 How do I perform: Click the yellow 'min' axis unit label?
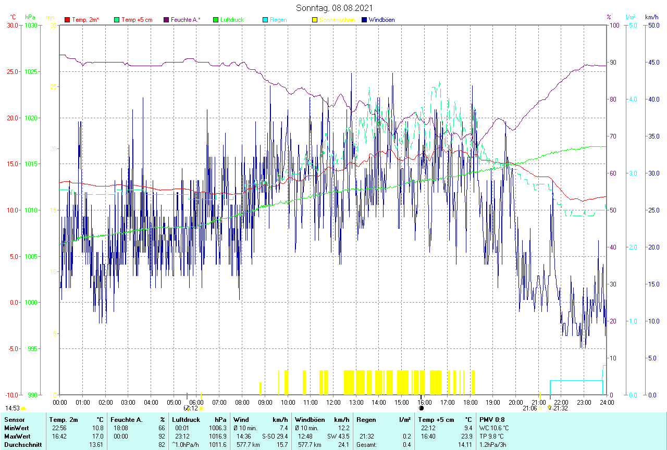coord(50,17)
